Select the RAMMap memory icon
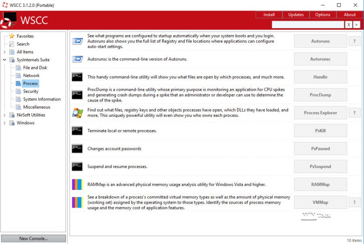 pyautogui.click(x=77, y=184)
